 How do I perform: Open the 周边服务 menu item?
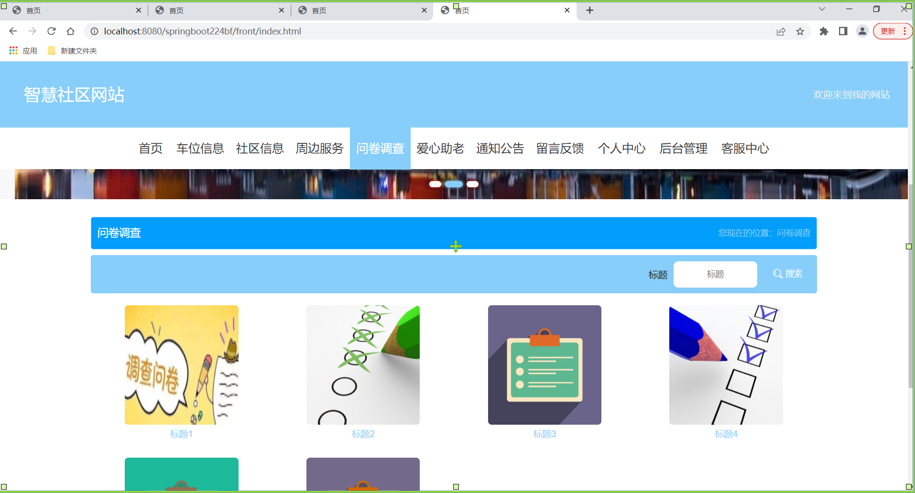pos(320,148)
